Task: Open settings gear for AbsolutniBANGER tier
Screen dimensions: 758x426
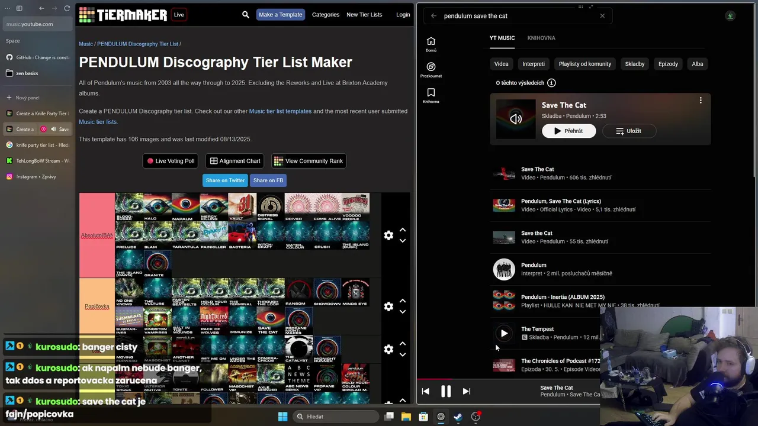Action: 388,235
